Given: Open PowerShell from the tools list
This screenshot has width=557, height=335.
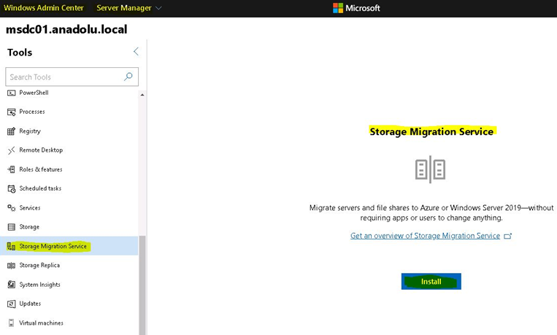Looking at the screenshot, I should pos(34,93).
